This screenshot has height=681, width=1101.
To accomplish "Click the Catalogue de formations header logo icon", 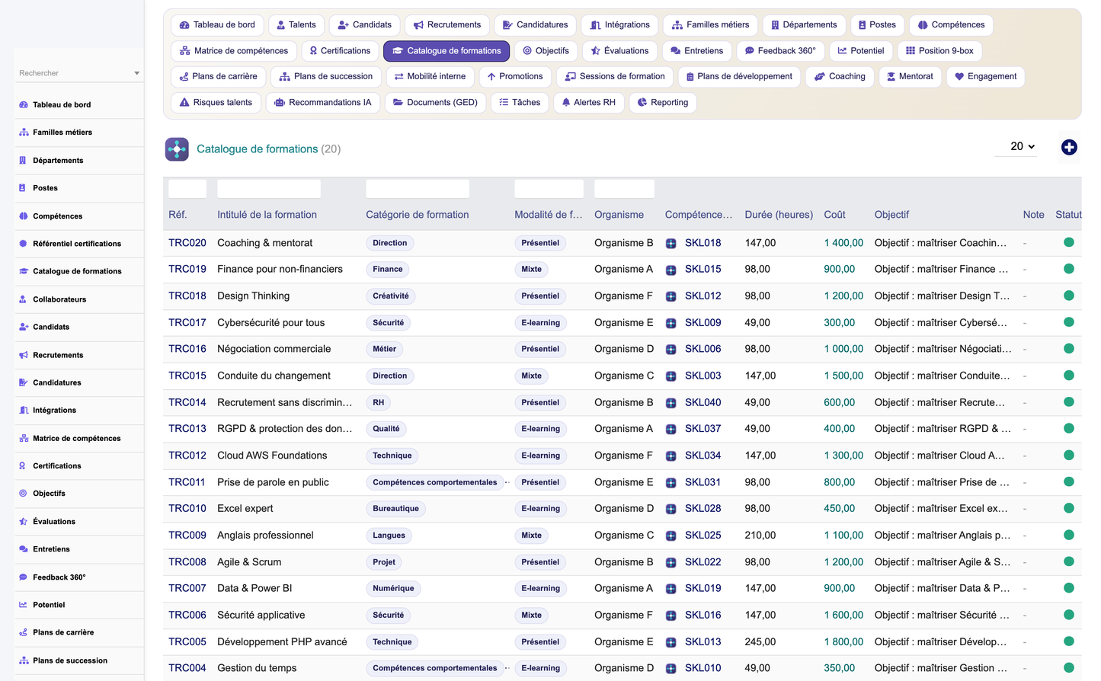I will (177, 149).
